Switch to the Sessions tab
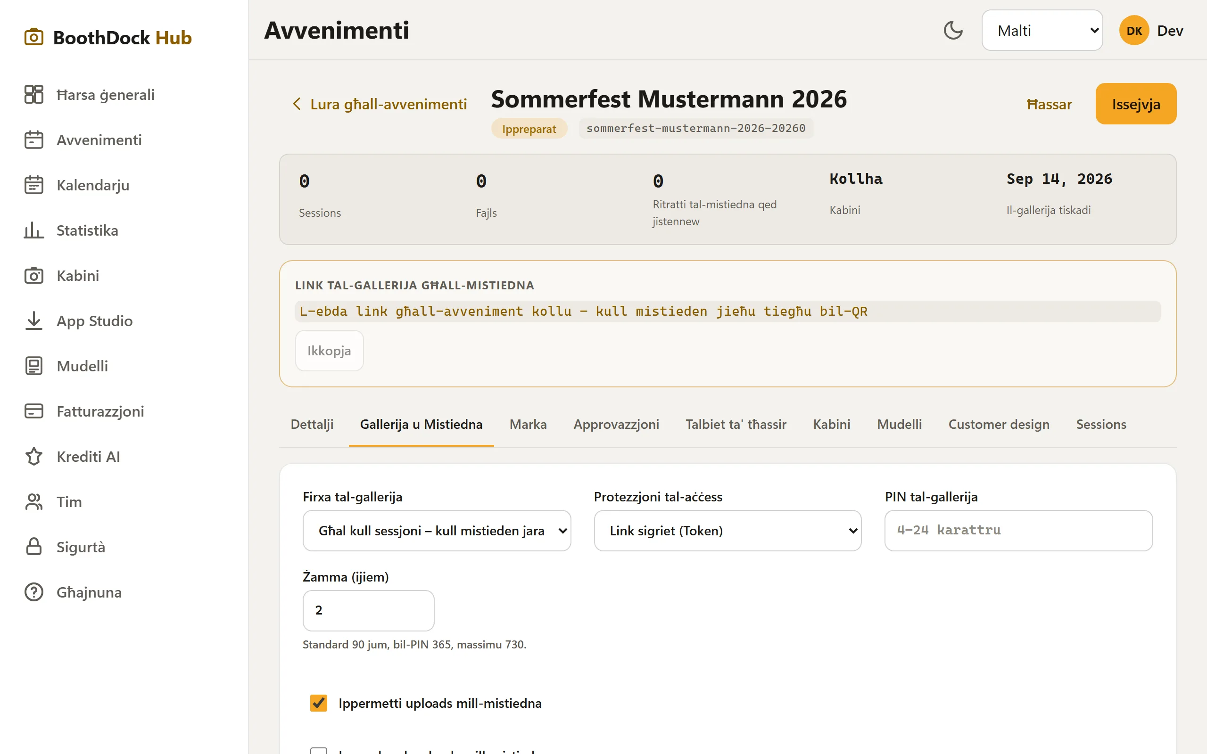Screen dimensions: 1207x754 (x=1101, y=425)
